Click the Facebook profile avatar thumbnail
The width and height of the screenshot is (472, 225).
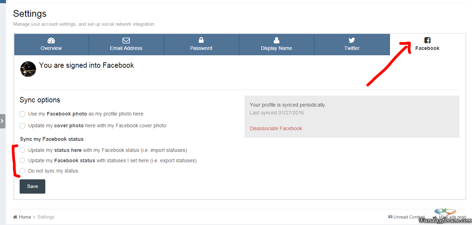point(28,69)
